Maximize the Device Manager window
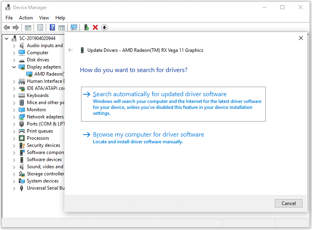Screen dimensions: 312x230 (x=282, y=8)
